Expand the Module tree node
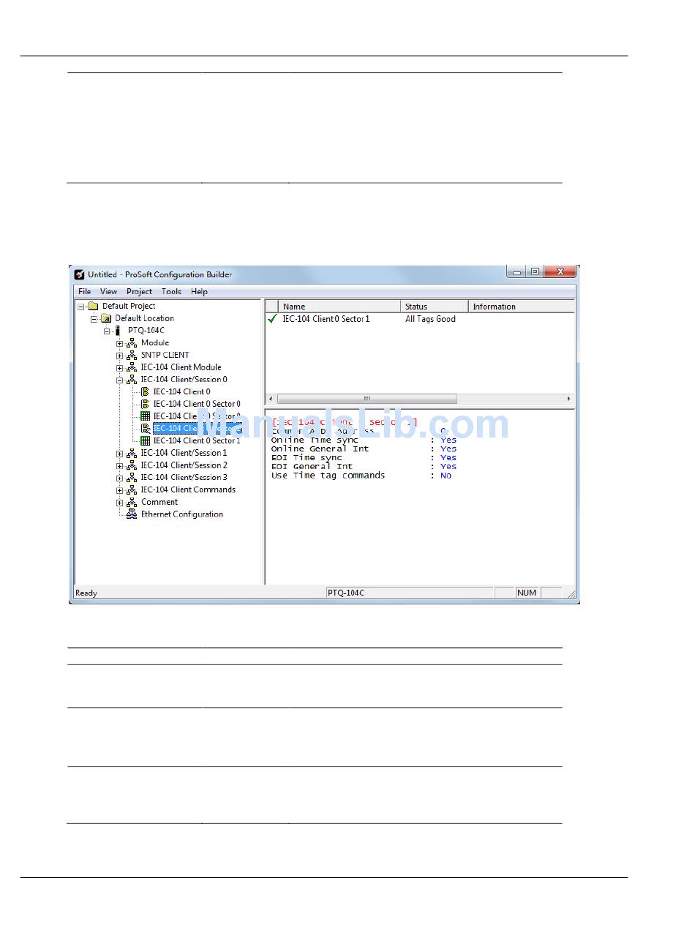Screen dimensions: 695x927 point(120,344)
